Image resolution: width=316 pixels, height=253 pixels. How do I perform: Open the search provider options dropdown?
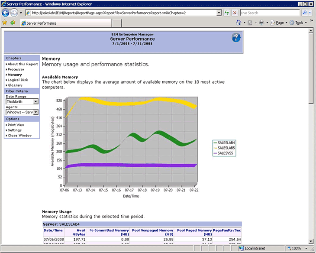pyautogui.click(x=310, y=13)
